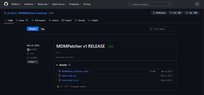Click the '6.3 MB' file size
The image size is (204, 95).
(152, 71)
